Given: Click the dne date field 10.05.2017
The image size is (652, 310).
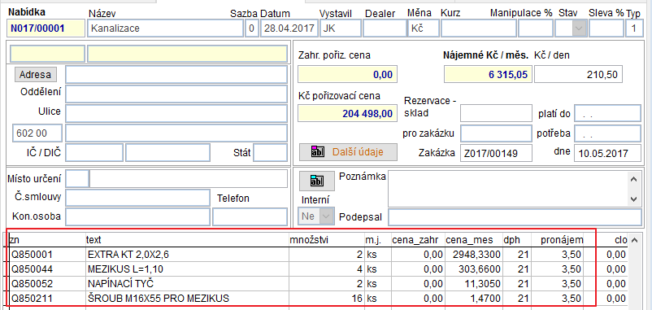Looking at the screenshot, I should coord(607,153).
